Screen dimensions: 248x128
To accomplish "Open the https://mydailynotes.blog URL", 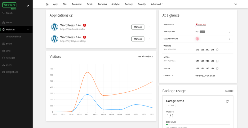I will (73, 41).
